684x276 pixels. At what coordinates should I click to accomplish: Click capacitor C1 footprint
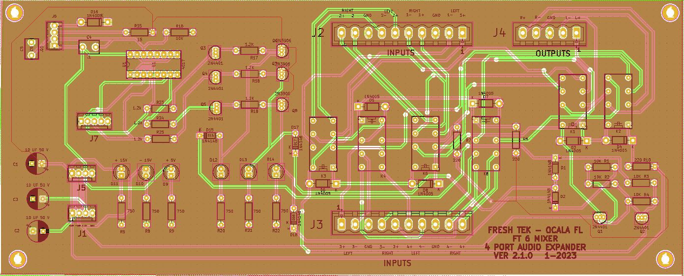tap(37, 164)
